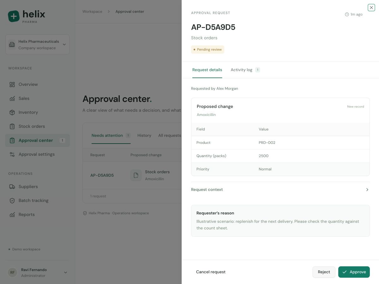Click the Proposed change column header in list
379x284 pixels.
(146, 155)
